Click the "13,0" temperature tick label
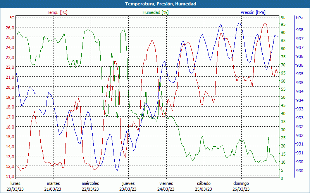Image resolution: width=310 pixels, height=193 pixels. [x=10, y=156]
